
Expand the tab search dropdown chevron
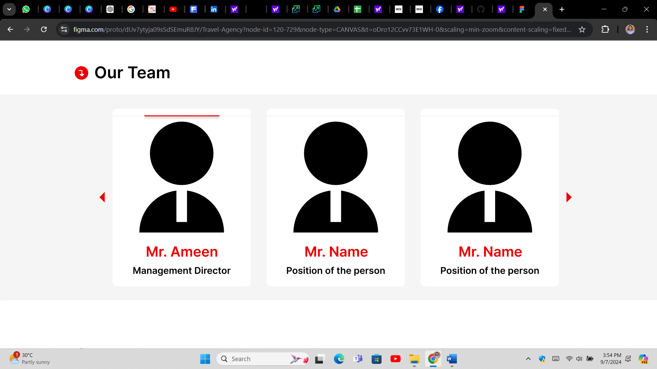click(9, 9)
